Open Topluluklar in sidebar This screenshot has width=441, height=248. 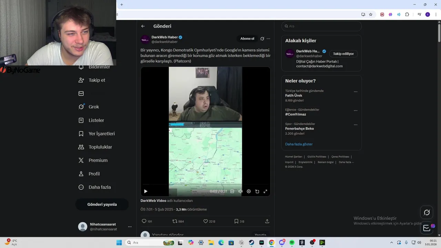click(95, 147)
